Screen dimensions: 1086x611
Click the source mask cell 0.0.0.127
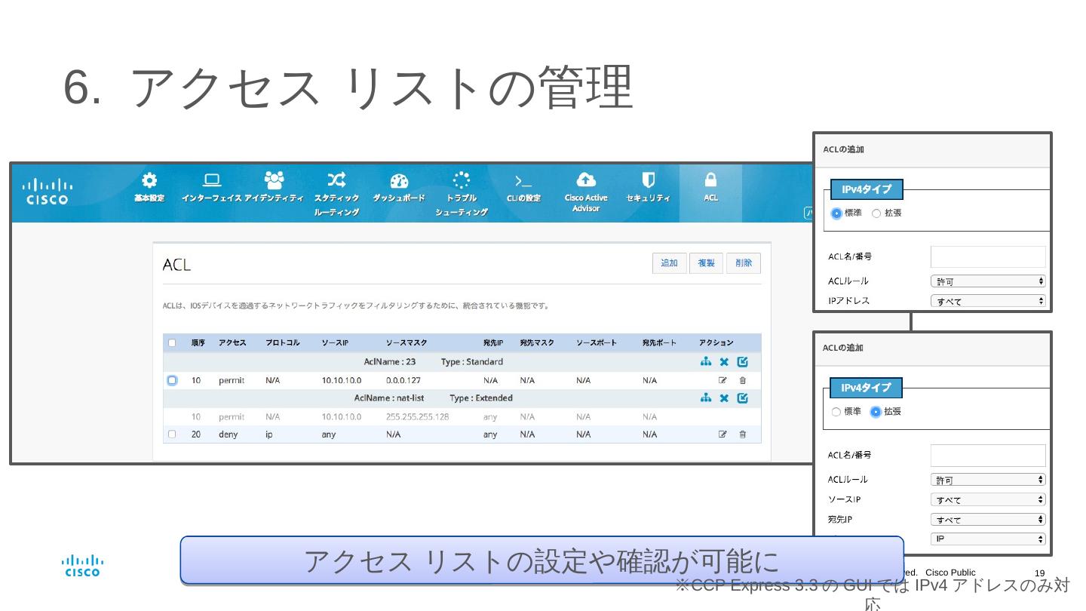[403, 380]
